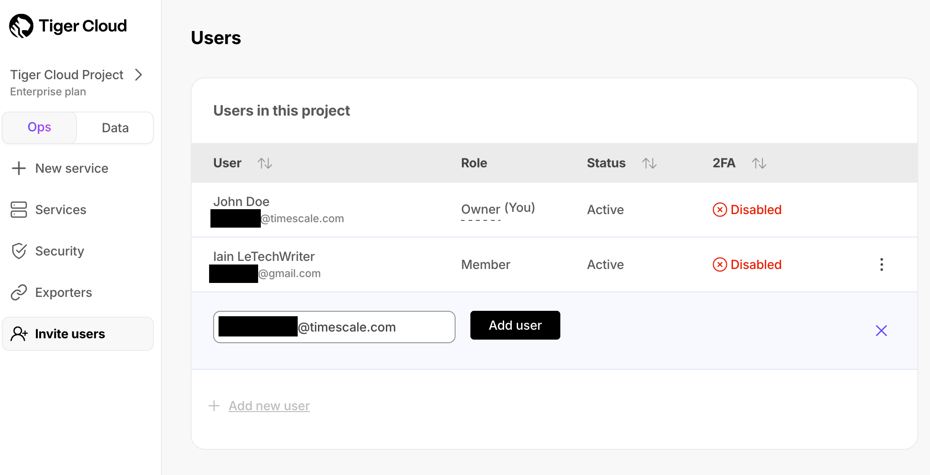Click the Tiger Cloud brand name
The image size is (930, 475).
click(83, 26)
